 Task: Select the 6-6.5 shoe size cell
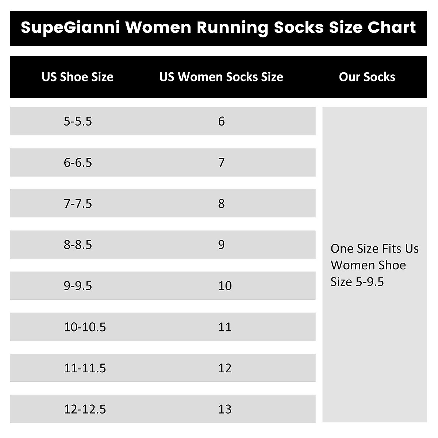tap(78, 162)
